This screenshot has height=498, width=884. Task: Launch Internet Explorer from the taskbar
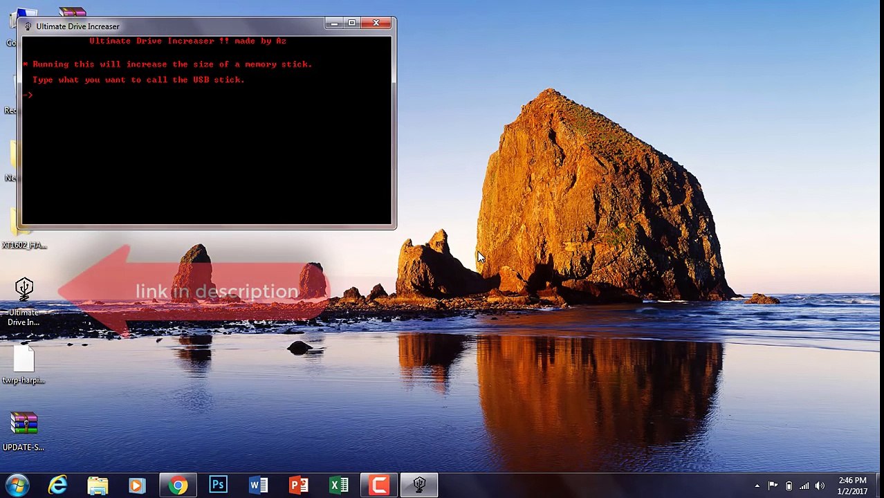(x=57, y=485)
